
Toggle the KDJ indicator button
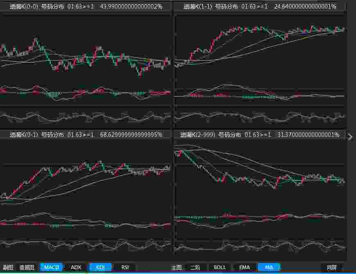click(x=100, y=267)
